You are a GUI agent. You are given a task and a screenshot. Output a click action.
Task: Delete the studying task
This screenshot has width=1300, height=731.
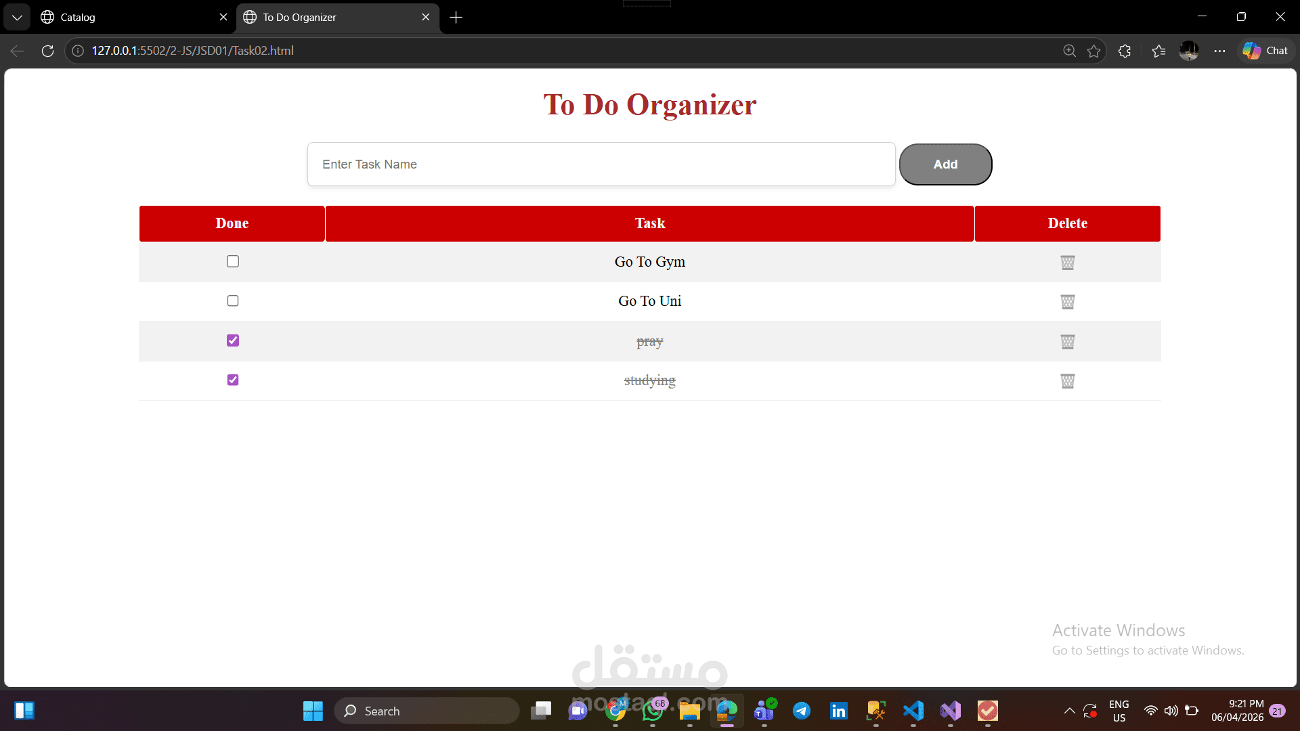[1067, 381]
